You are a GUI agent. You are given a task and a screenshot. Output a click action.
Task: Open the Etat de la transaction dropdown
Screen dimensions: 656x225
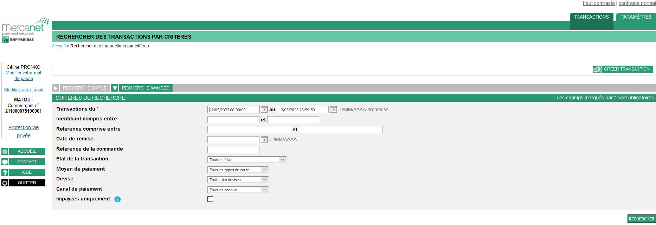pyautogui.click(x=247, y=159)
